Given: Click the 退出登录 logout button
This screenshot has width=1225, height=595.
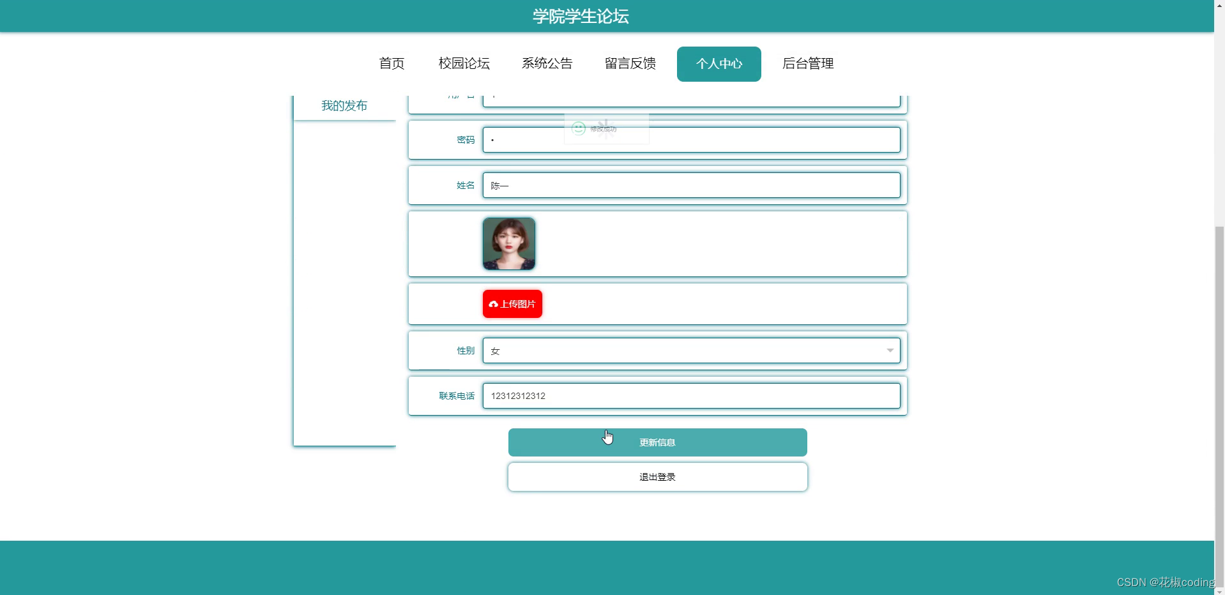Looking at the screenshot, I should coord(657,476).
